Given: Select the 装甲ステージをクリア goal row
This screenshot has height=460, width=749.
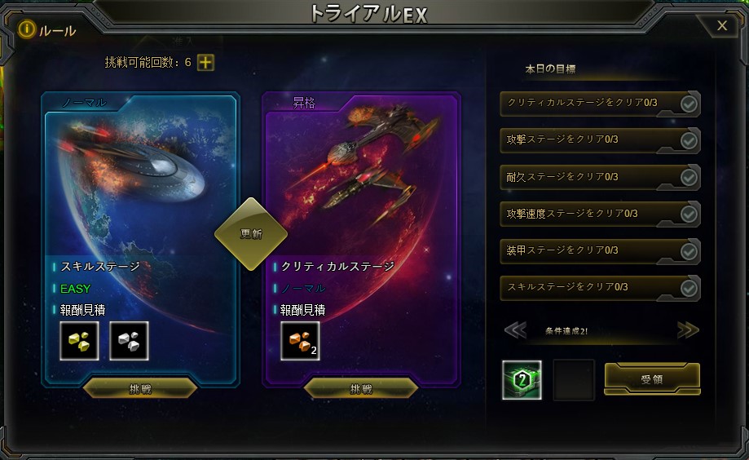Looking at the screenshot, I should (x=600, y=250).
